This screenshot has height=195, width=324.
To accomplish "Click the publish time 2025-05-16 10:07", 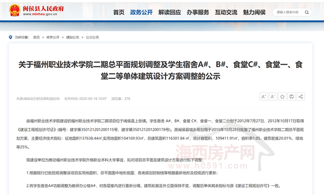I will [86, 99].
